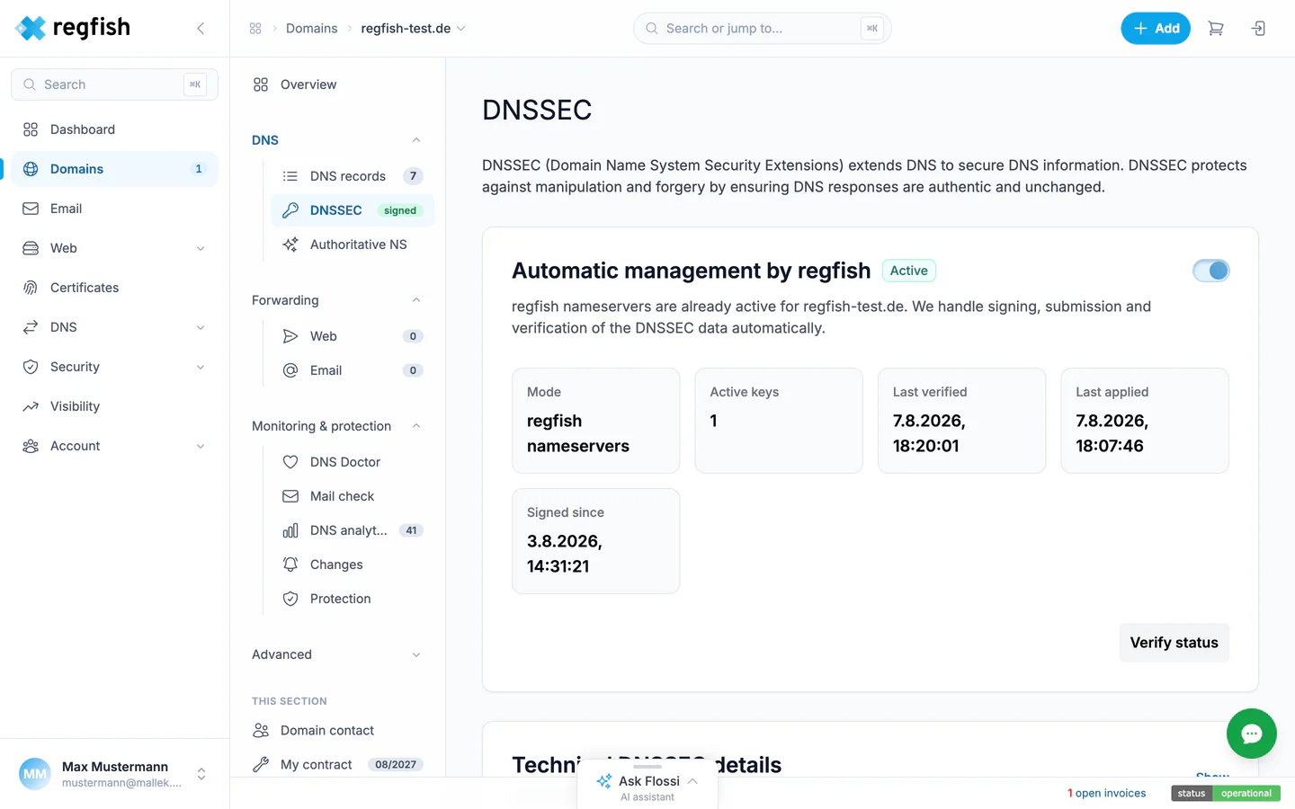Open the 1 open invoices link
The width and height of the screenshot is (1295, 809).
pos(1106,793)
